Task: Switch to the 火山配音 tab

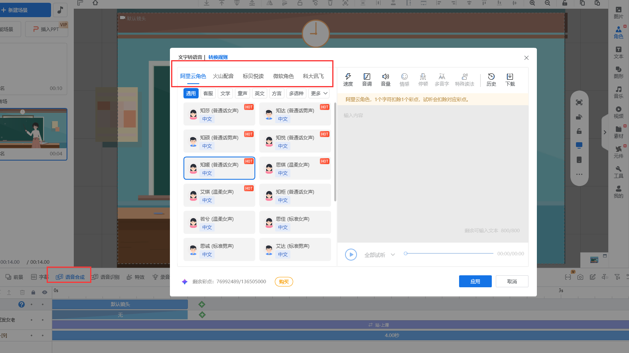Action: click(223, 76)
